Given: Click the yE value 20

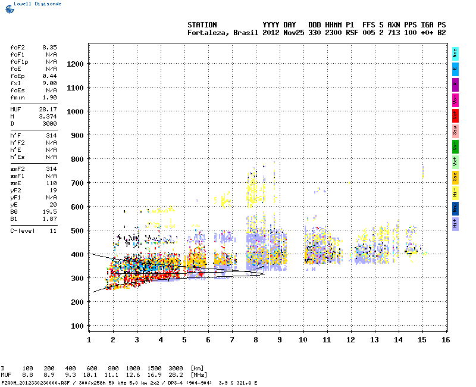Looking at the screenshot, I should pos(54,205).
